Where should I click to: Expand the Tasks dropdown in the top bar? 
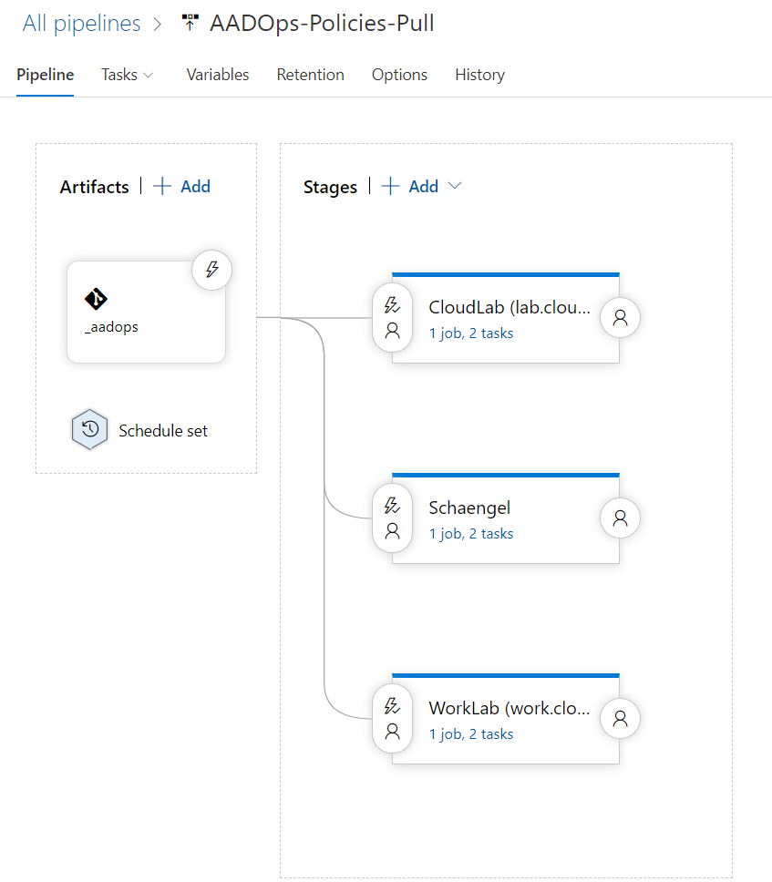pyautogui.click(x=127, y=75)
